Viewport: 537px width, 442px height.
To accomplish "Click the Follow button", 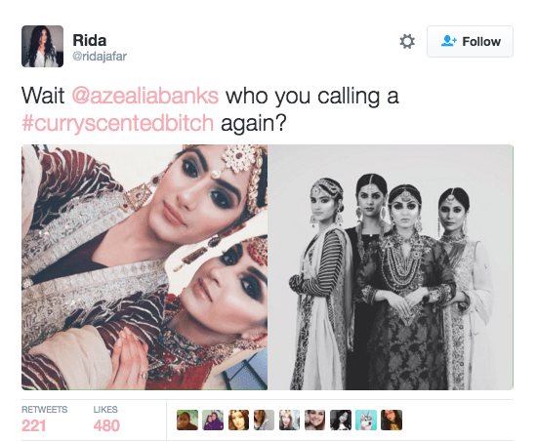I will click(x=470, y=41).
